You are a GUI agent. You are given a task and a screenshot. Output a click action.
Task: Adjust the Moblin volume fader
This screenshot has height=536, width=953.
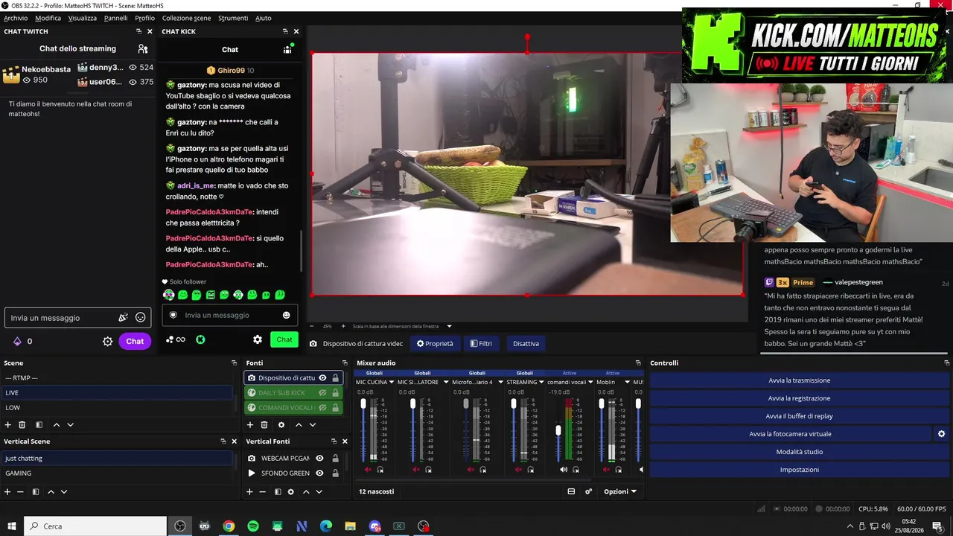click(602, 404)
